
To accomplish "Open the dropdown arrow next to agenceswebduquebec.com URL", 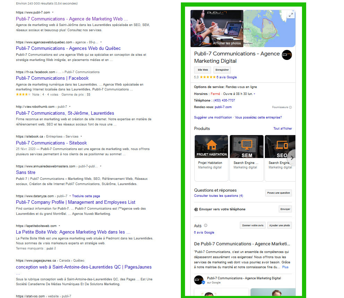I will click(101, 42).
